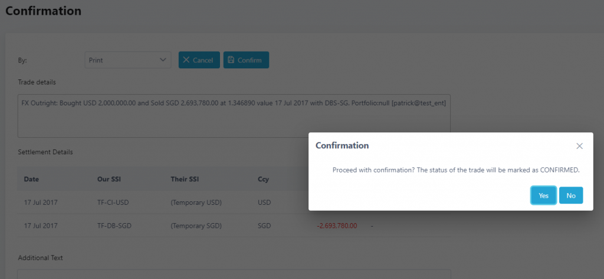Viewport: 604px width, 279px height.
Task: Select the USD currency cell
Action: (265, 203)
